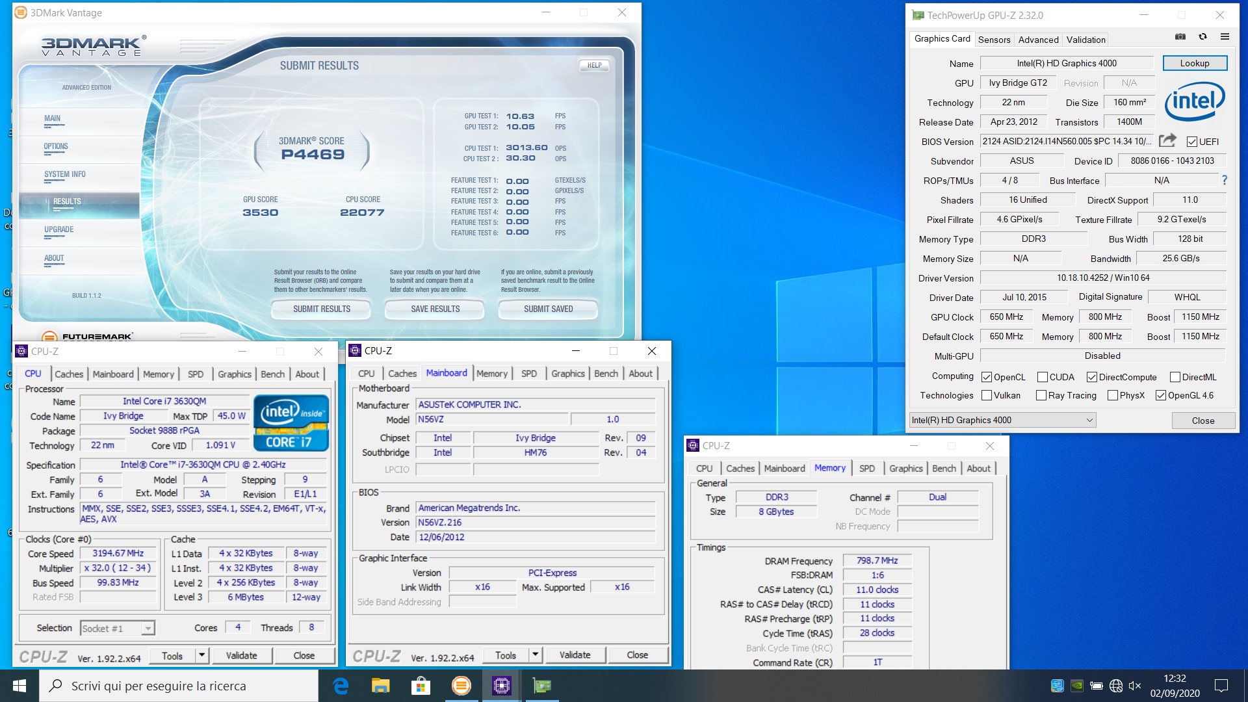Screen dimensions: 1248x702
Task: Open the GPU-Z hamburger menu
Action: tap(1225, 37)
